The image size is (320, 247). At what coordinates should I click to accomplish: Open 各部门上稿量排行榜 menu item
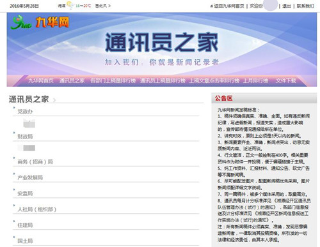pos(113,80)
